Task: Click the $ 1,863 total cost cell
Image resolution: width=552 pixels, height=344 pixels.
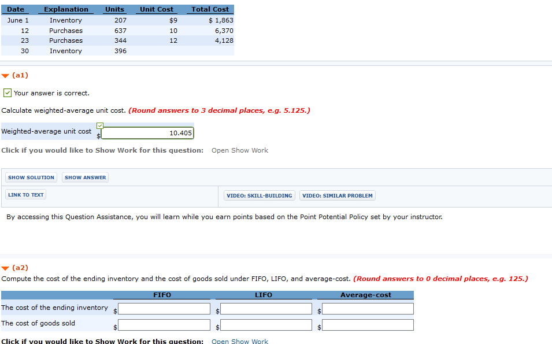Action: click(221, 20)
